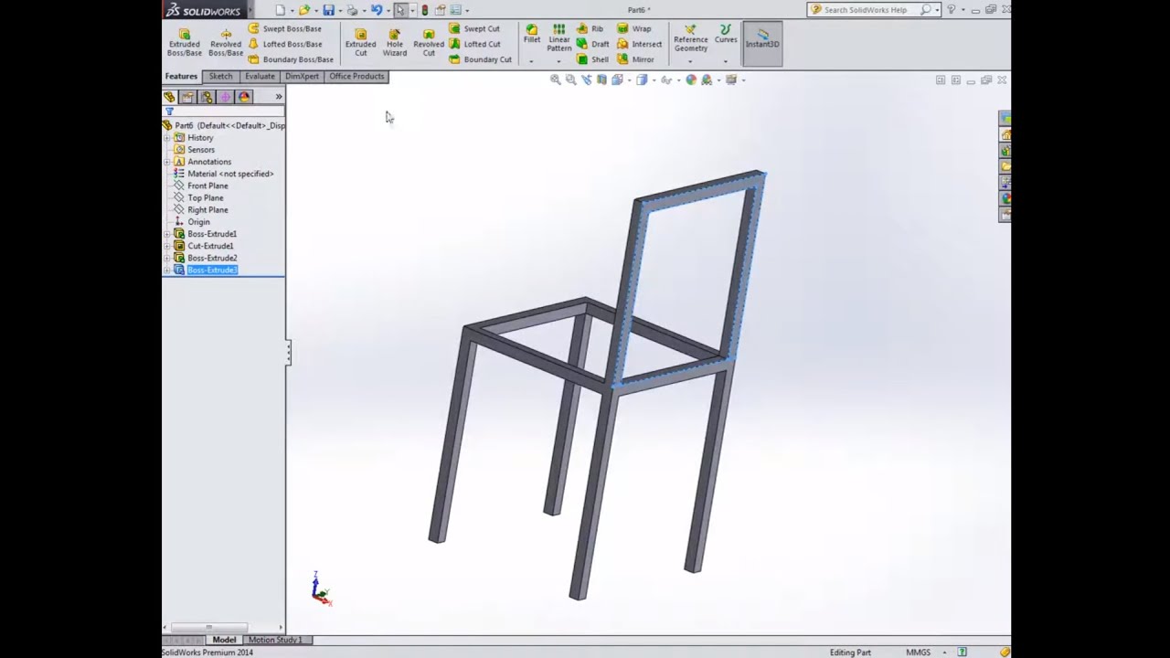This screenshot has height=658, width=1170.
Task: Toggle the Instant3D button
Action: [x=762, y=43]
